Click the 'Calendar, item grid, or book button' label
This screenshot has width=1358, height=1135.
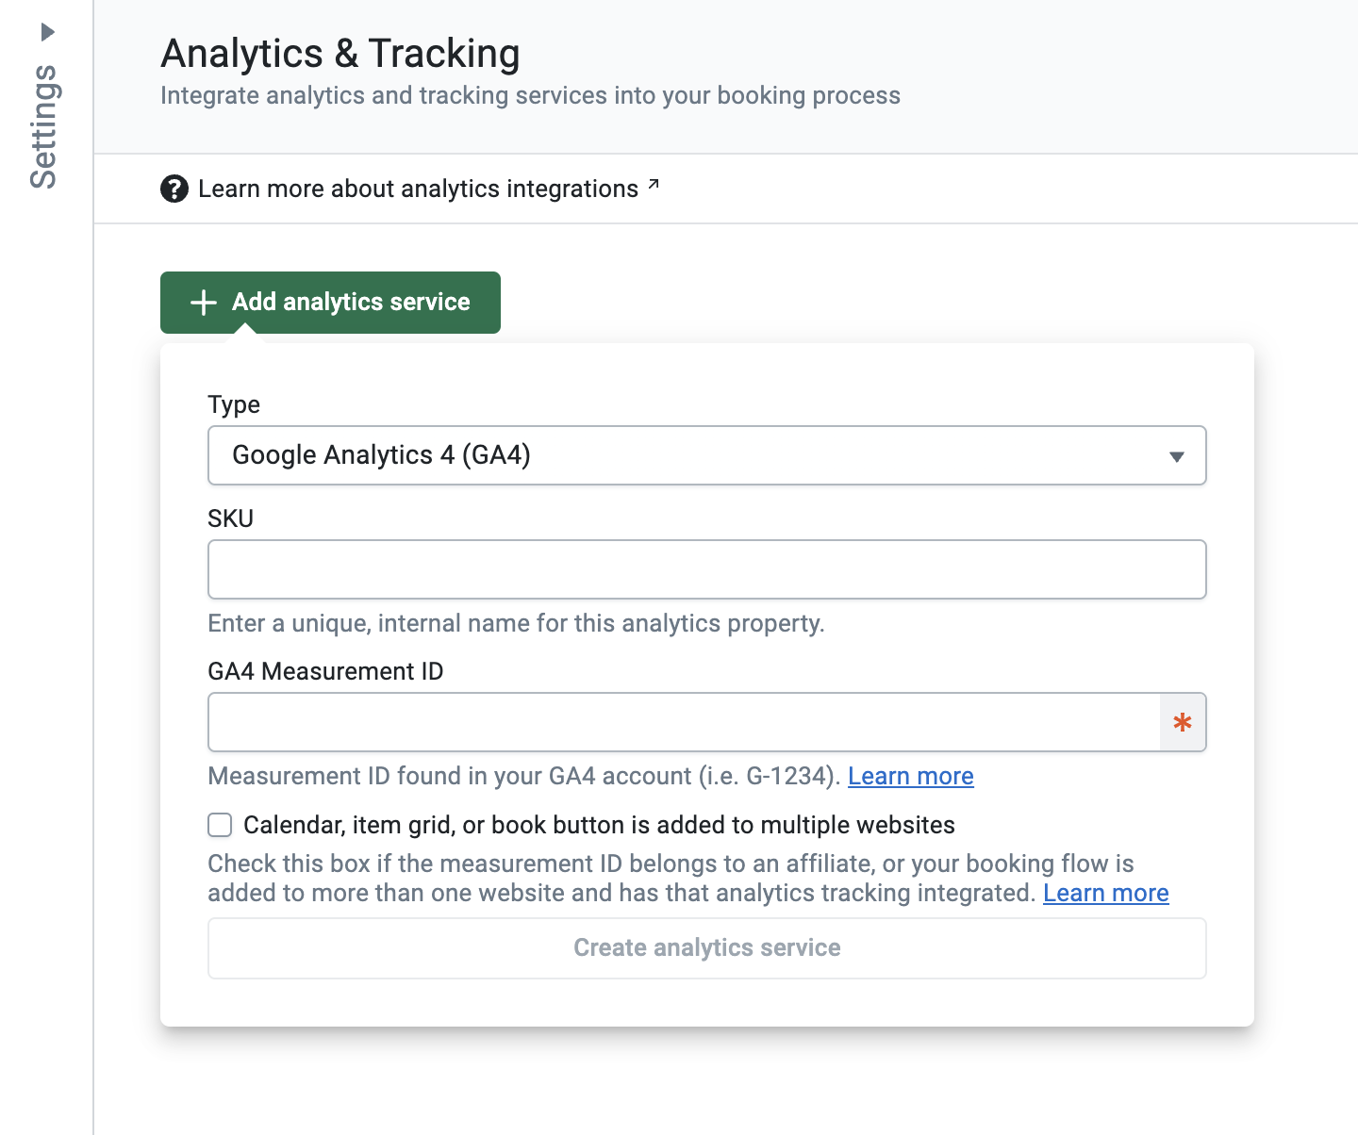[x=599, y=826]
